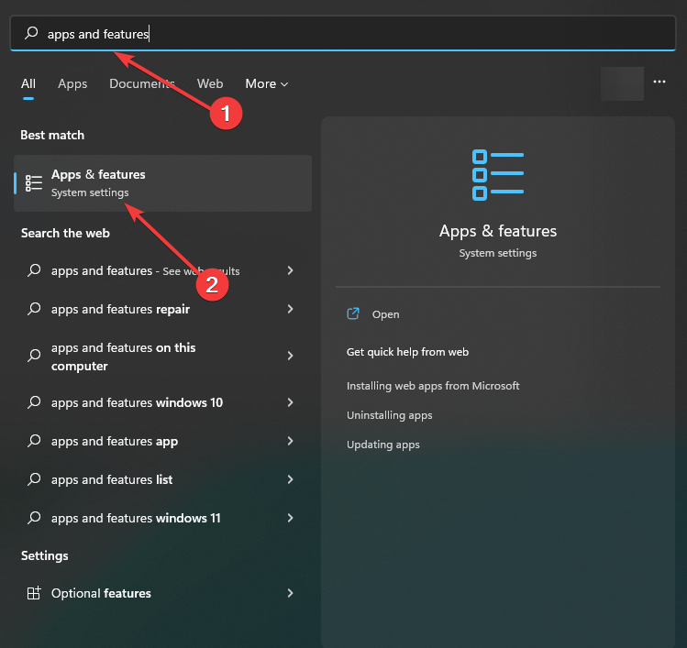
Task: Click magnifier icon beside 'apps and features windows 10'
Action: point(34,402)
